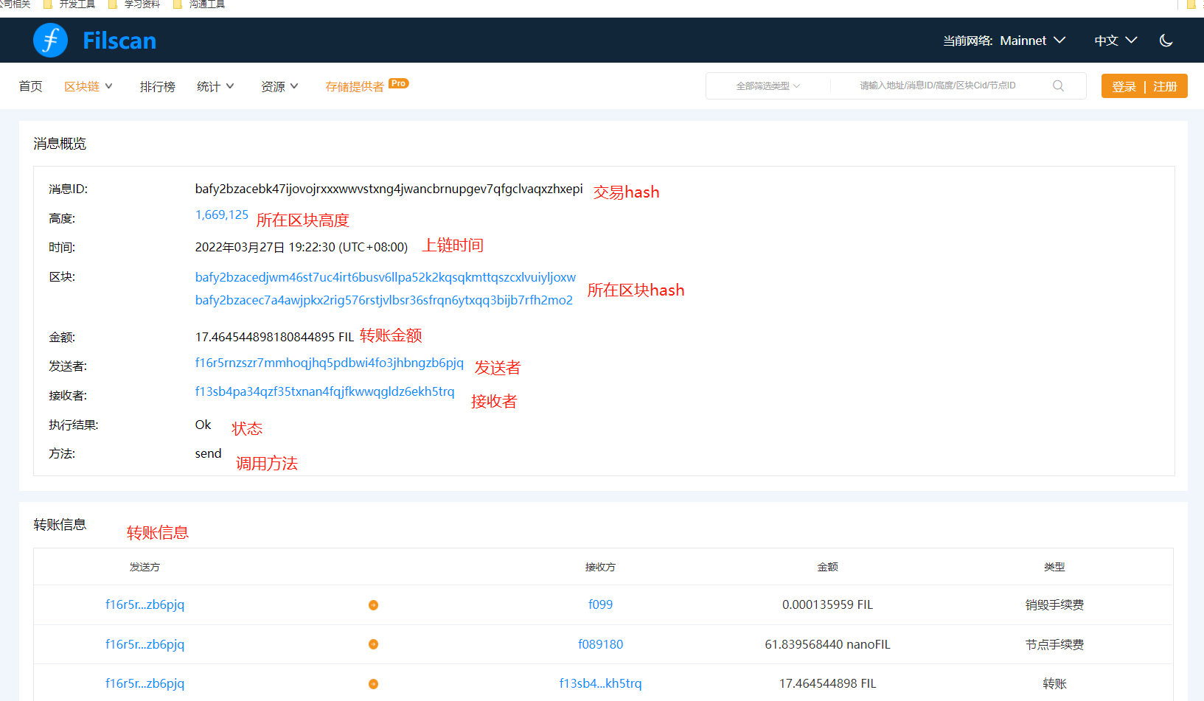1204x701 pixels.
Task: Open the 沟通工具 bookmark folder icon
Action: pyautogui.click(x=177, y=4)
